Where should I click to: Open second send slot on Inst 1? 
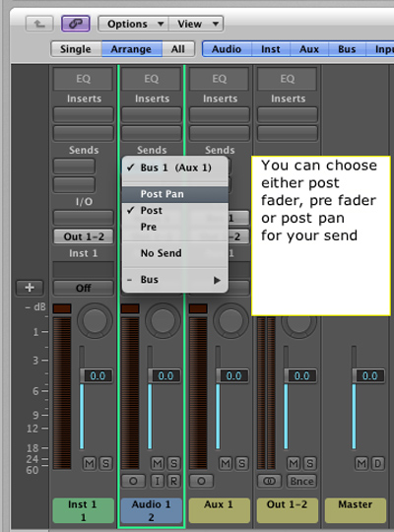74,184
